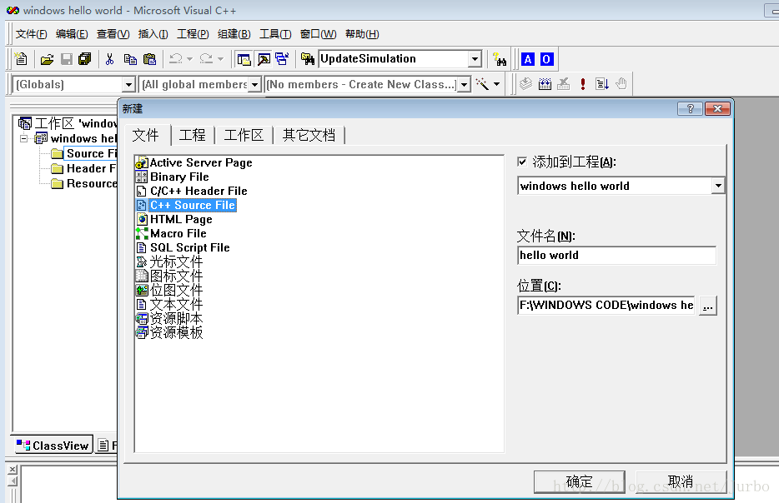779x503 pixels.
Task: Select Binary File in the list
Action: click(173, 177)
